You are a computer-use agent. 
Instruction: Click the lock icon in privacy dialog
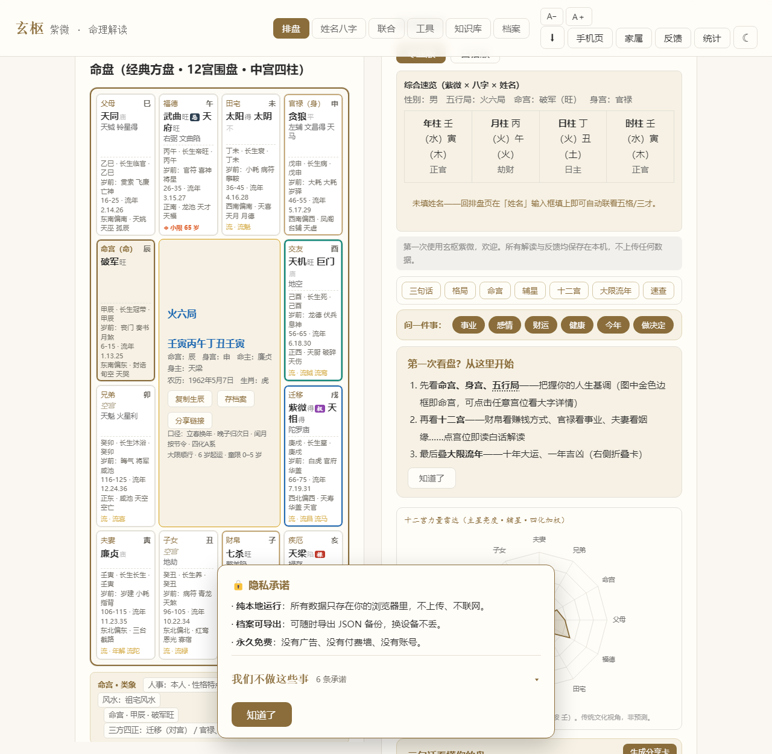[238, 586]
